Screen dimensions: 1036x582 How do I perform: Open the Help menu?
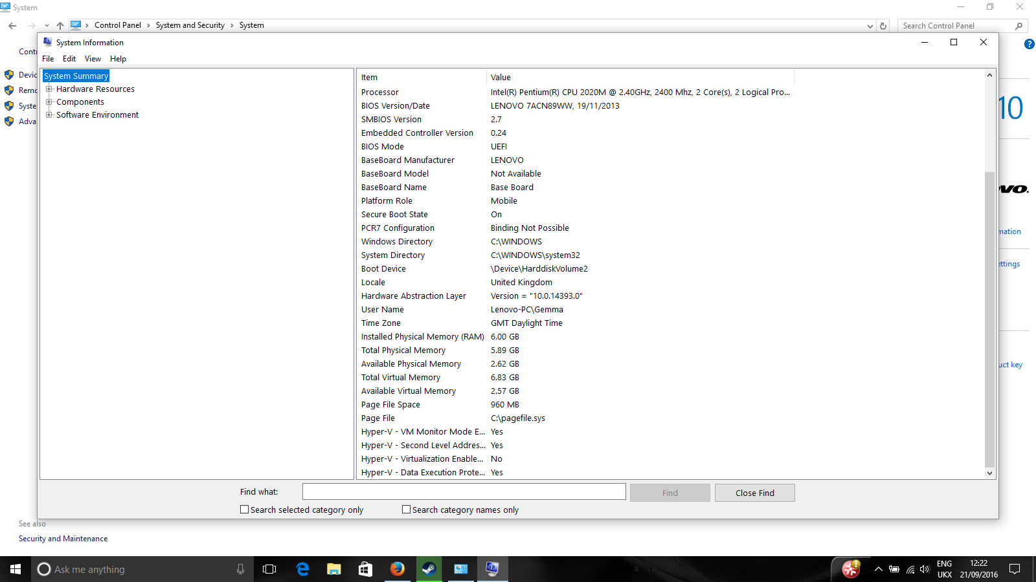118,59
